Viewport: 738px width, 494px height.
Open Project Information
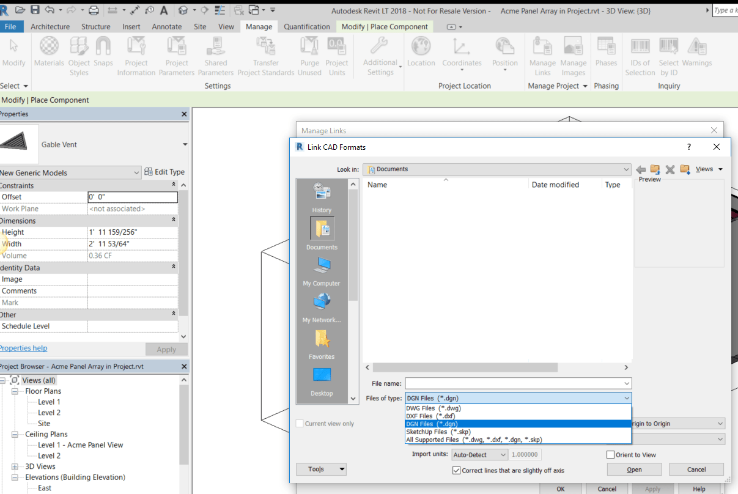coord(136,56)
